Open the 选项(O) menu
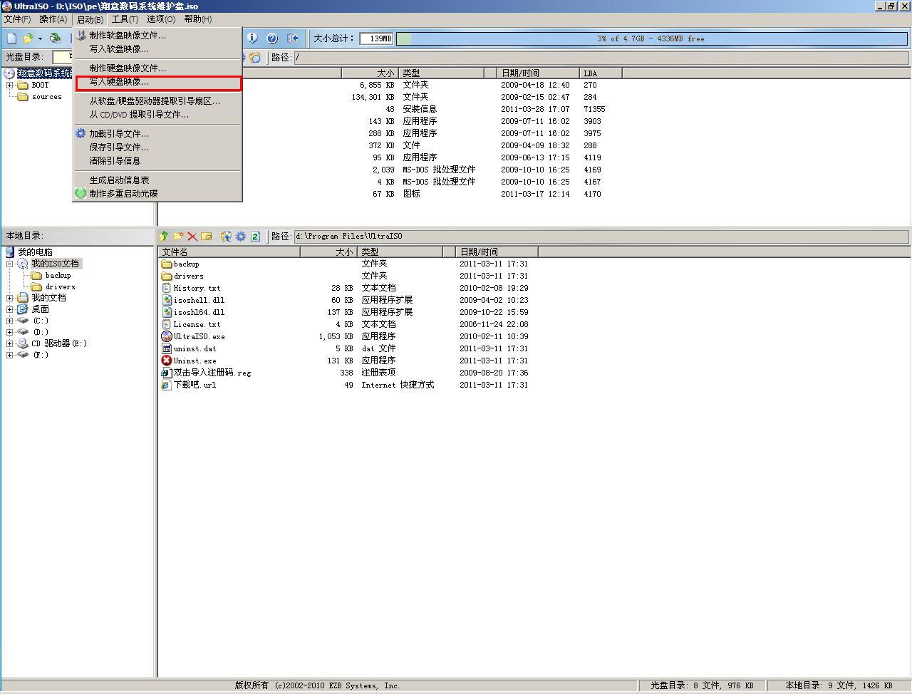The image size is (912, 694). 161,19
